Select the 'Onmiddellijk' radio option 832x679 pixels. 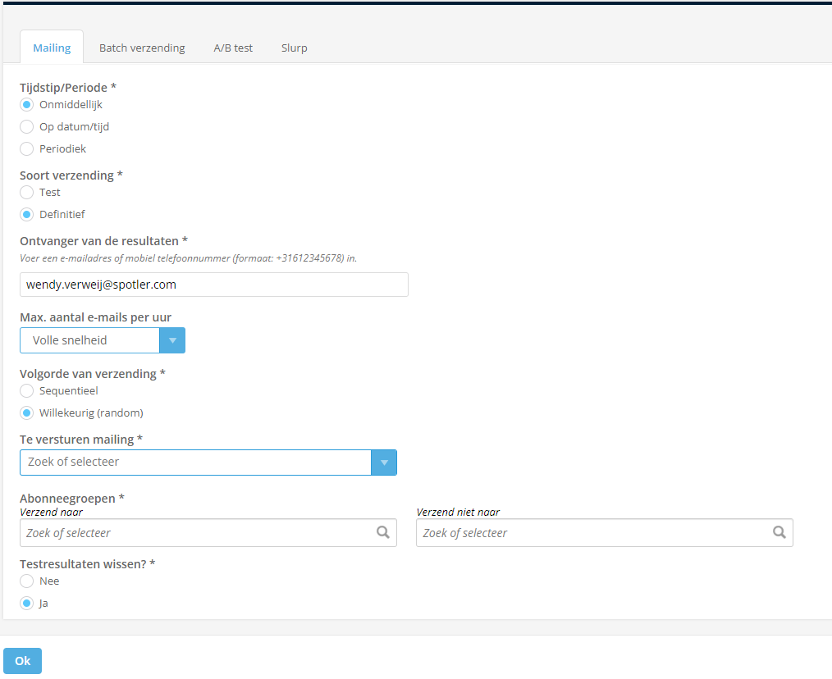coord(27,105)
